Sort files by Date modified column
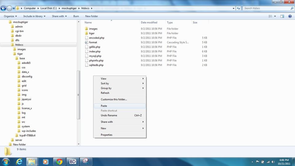Screen dimensions: 295x166 coord(149,22)
